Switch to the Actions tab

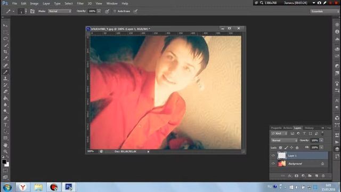click(x=288, y=128)
